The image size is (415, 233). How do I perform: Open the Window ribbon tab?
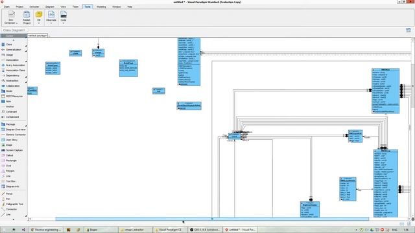click(x=117, y=6)
